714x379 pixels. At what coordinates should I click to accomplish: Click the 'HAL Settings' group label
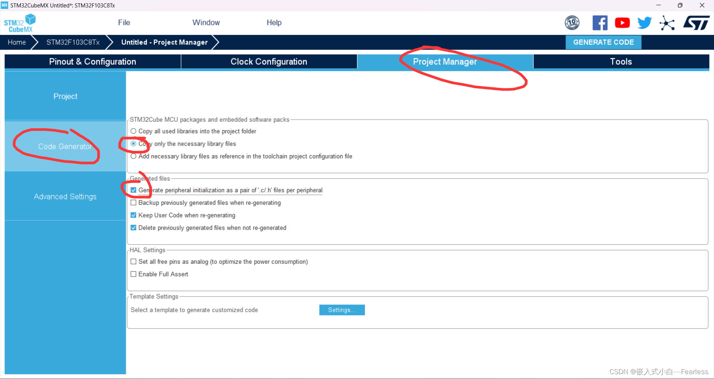pos(147,250)
